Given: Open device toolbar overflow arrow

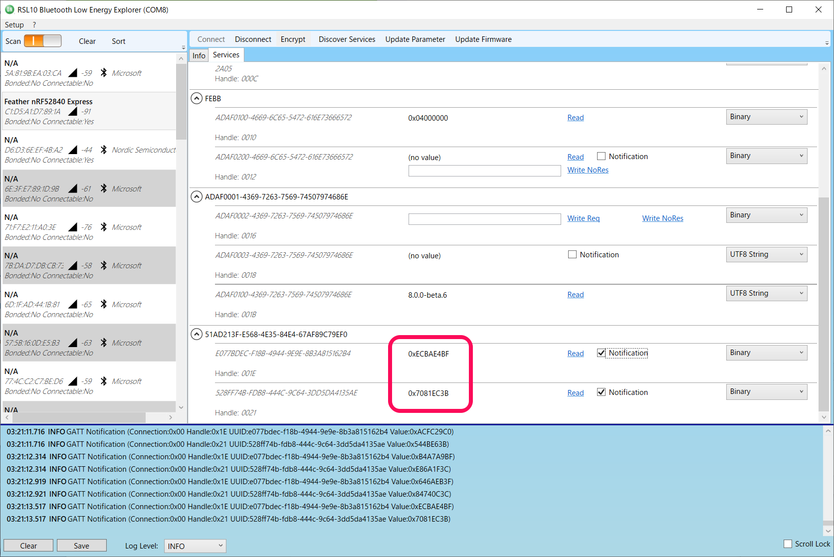Looking at the screenshot, I should click(x=184, y=48).
